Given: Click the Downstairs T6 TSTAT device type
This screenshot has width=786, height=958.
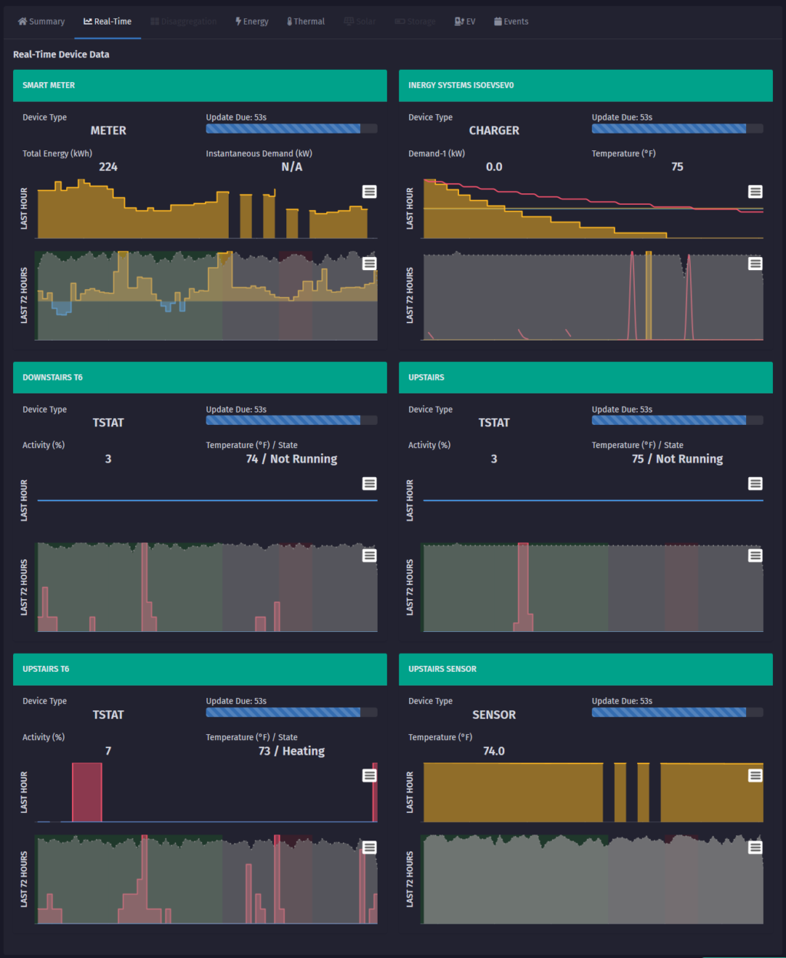Looking at the screenshot, I should point(108,423).
